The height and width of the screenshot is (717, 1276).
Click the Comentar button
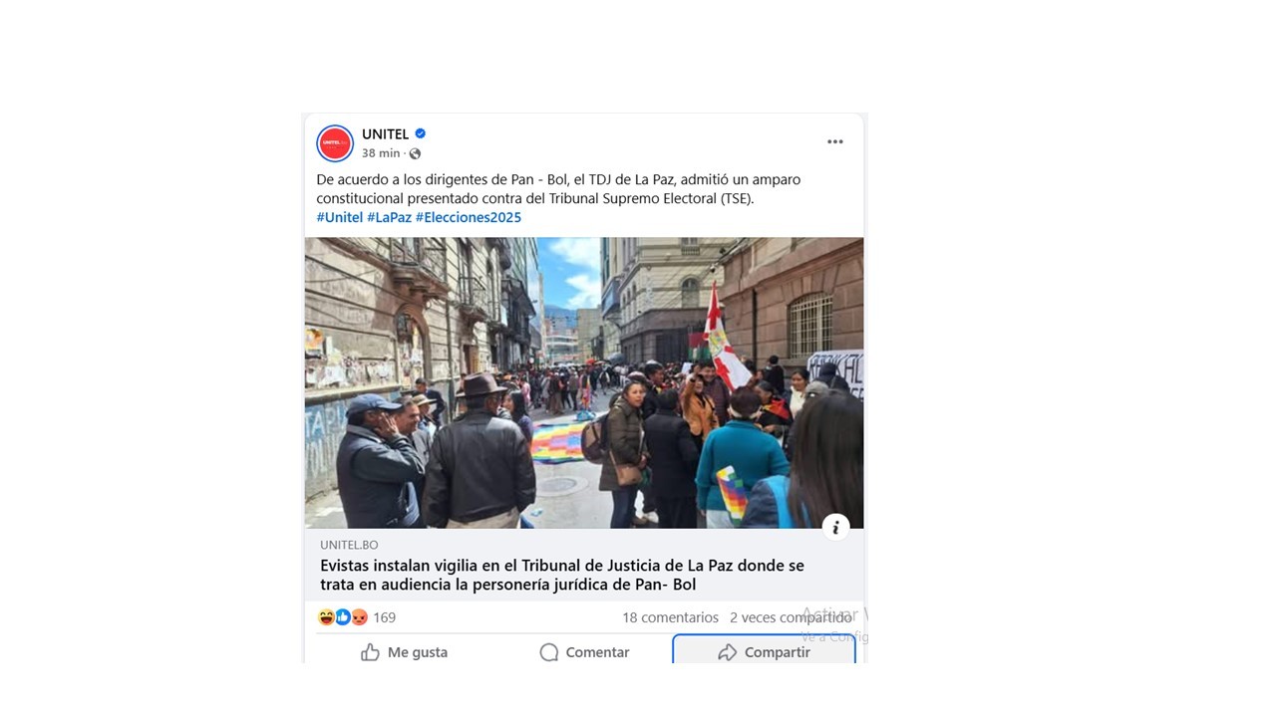tap(584, 652)
